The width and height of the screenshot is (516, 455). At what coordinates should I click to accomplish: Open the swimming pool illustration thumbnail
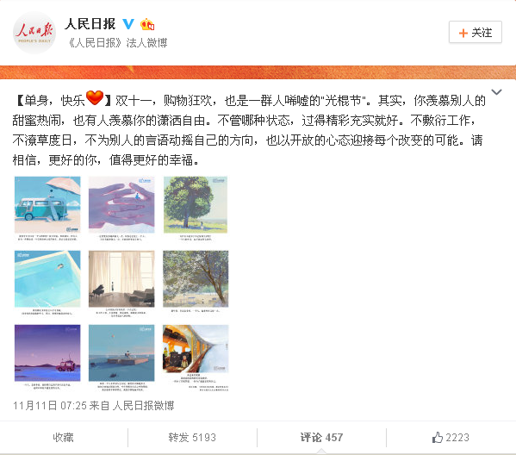(x=47, y=284)
